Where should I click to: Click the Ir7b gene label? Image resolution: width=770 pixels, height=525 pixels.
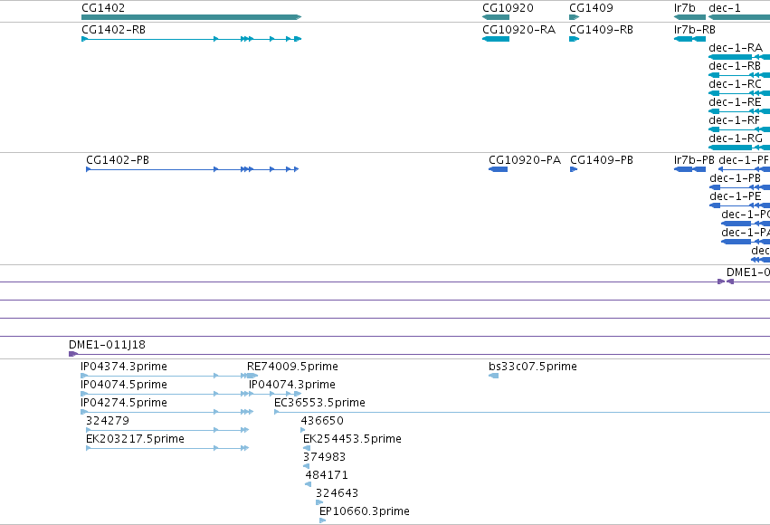pos(685,8)
